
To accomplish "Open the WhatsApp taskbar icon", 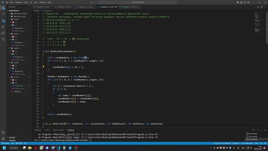I will (41, 148).
